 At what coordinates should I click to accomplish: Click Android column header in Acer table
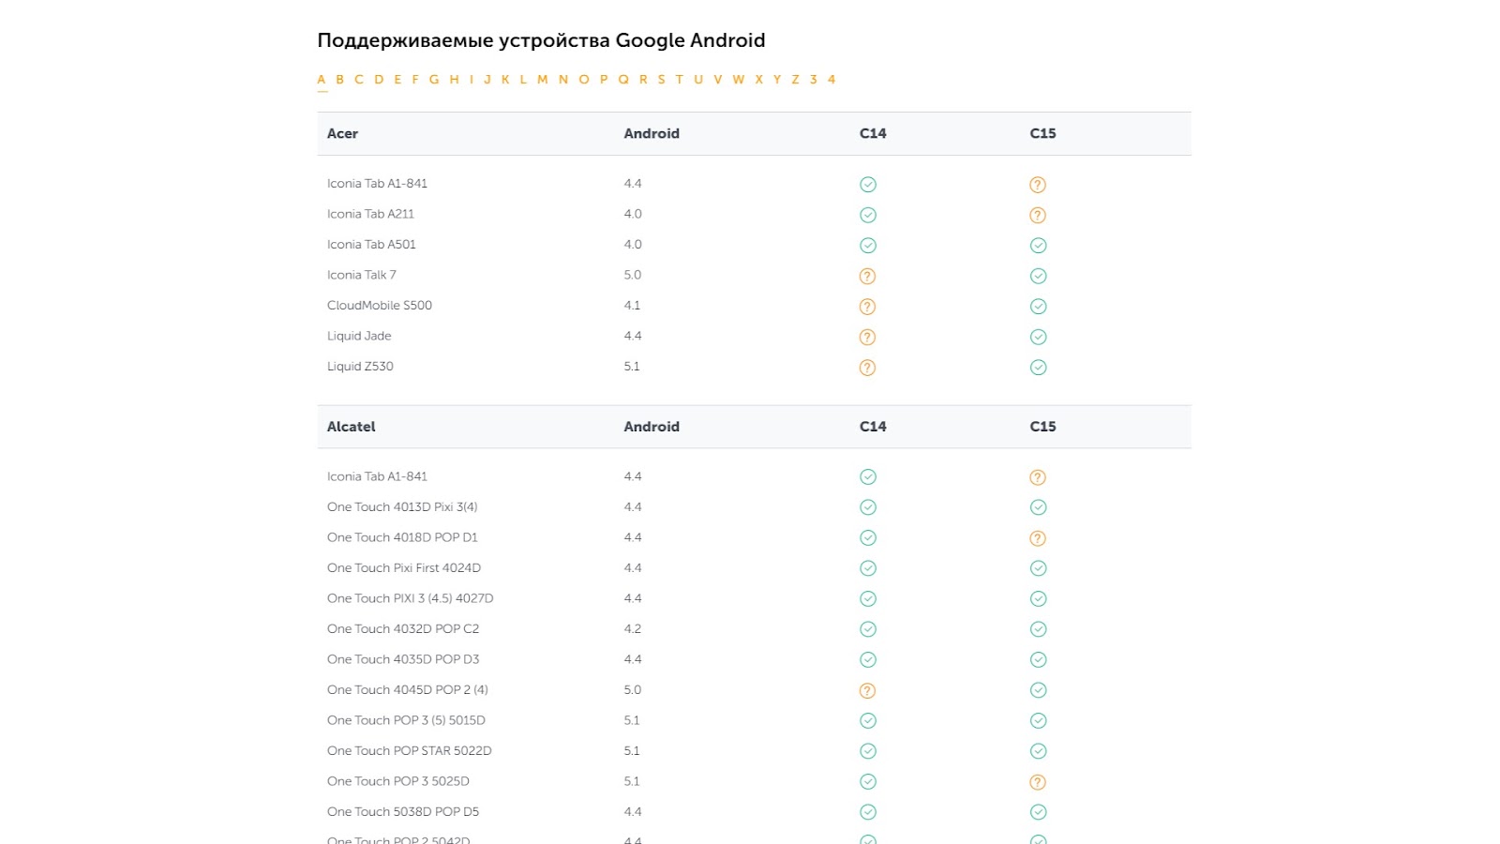tap(652, 133)
